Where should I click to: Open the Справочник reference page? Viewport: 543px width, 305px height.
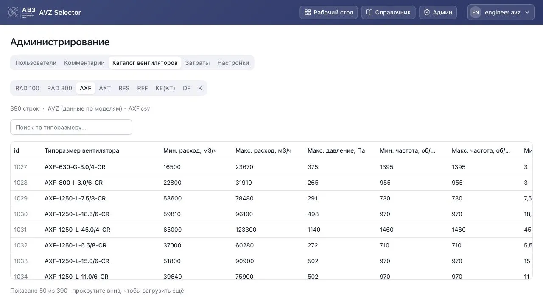point(388,12)
